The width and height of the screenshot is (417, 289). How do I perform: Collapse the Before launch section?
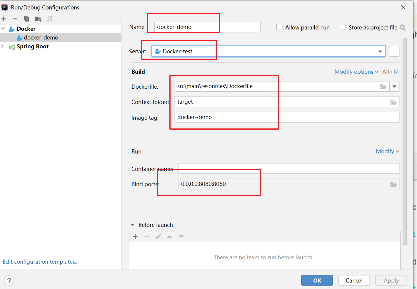click(133, 225)
